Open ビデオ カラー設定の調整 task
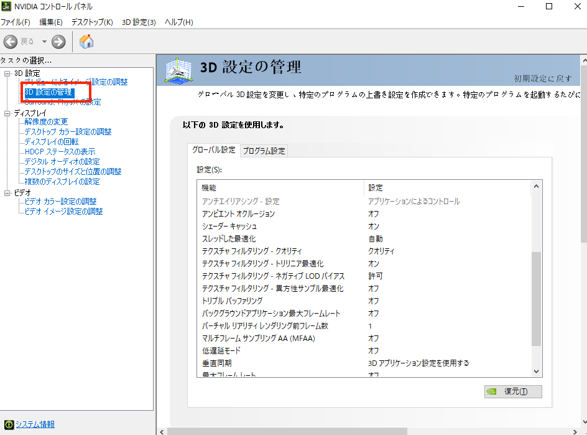This screenshot has width=587, height=435. click(61, 202)
